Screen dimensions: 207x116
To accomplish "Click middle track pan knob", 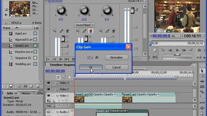I will pyautogui.click(x=84, y=10).
